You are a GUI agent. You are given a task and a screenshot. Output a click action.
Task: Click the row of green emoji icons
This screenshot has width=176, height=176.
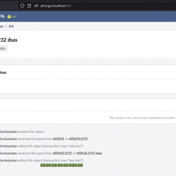pyautogui.click(x=62, y=165)
